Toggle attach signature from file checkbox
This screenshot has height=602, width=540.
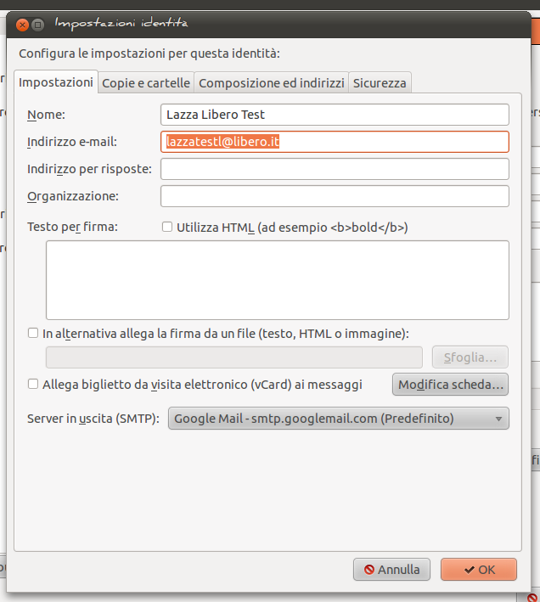pyautogui.click(x=33, y=334)
